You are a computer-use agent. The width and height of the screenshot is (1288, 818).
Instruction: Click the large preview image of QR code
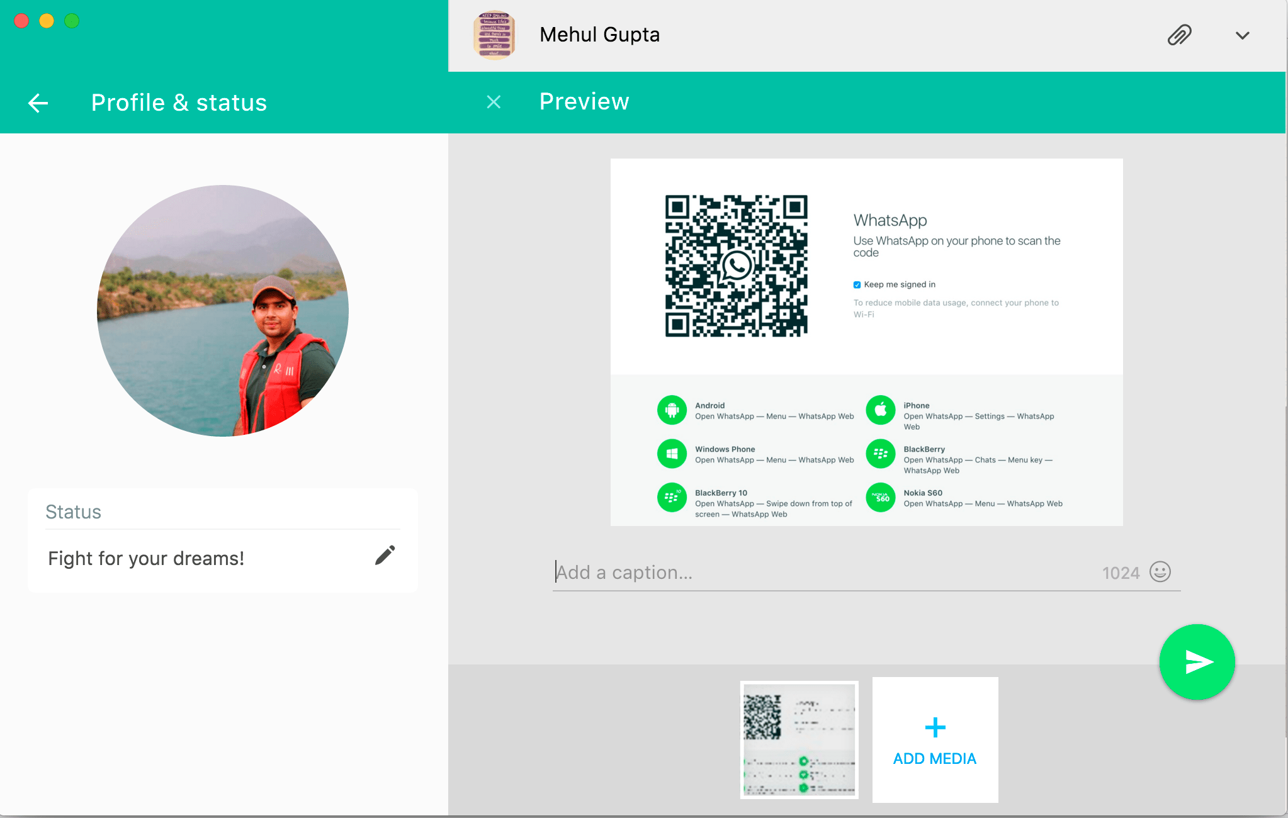(x=866, y=342)
